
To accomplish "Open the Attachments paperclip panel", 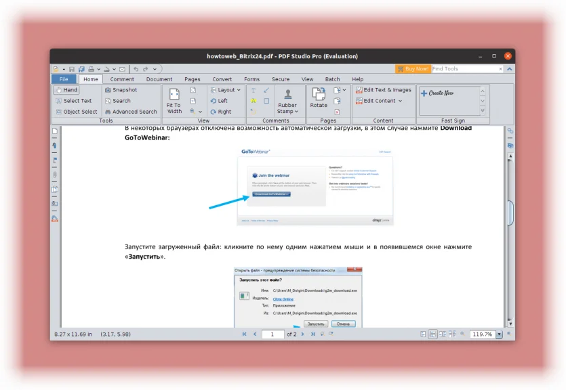I will [x=55, y=175].
